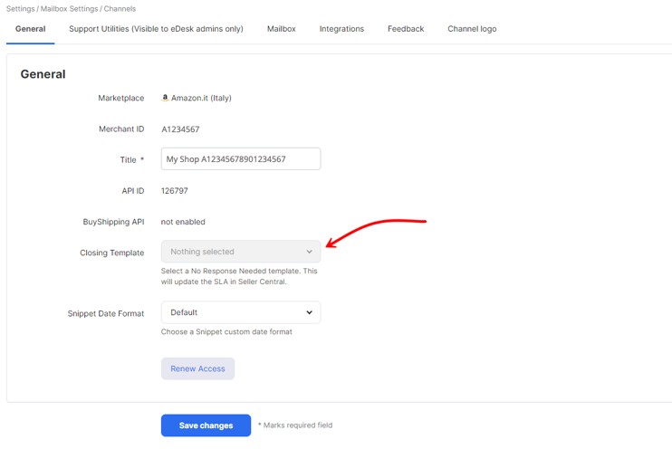Click the Marketplace label
This screenshot has height=449, width=672.
120,98
